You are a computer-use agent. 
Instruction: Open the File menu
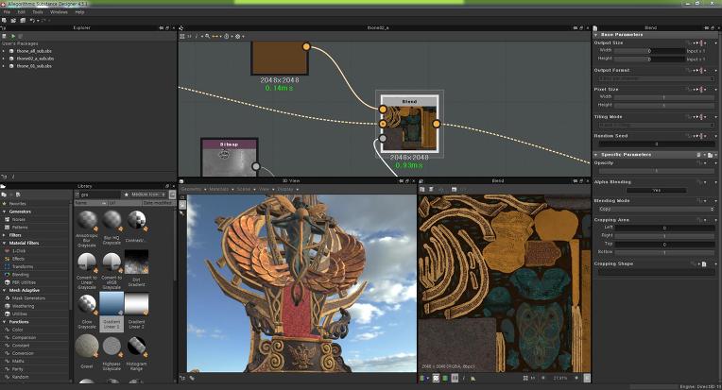(7, 12)
